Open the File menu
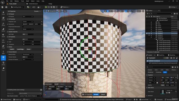 coord(7,1)
